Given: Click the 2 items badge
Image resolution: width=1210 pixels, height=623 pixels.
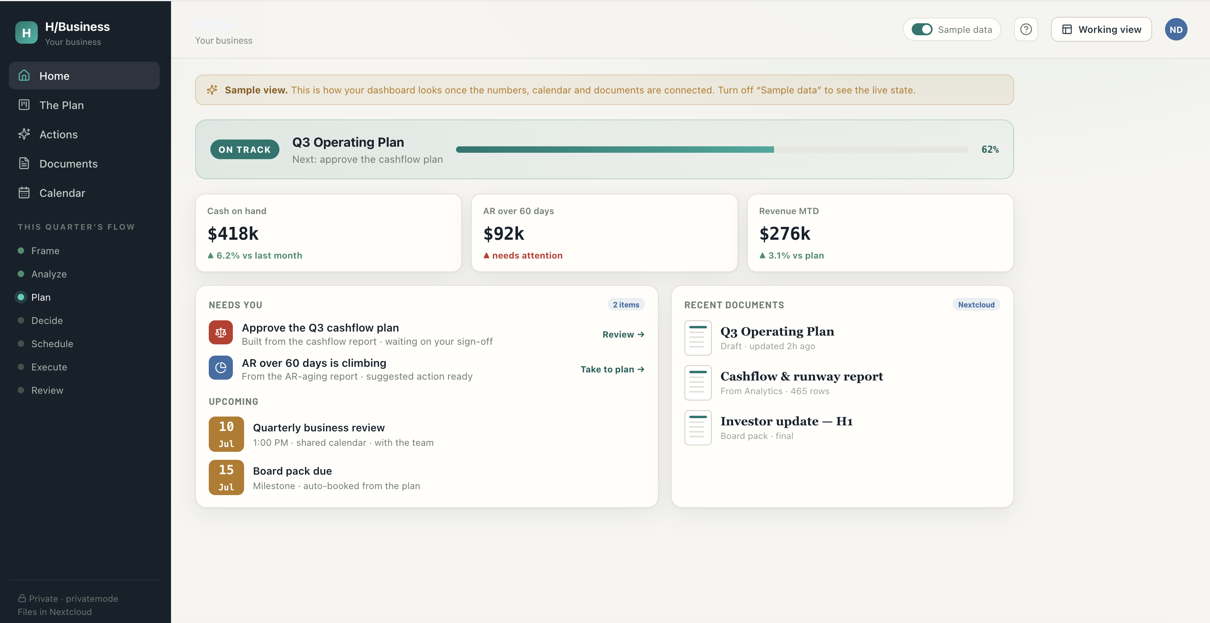Looking at the screenshot, I should point(625,304).
